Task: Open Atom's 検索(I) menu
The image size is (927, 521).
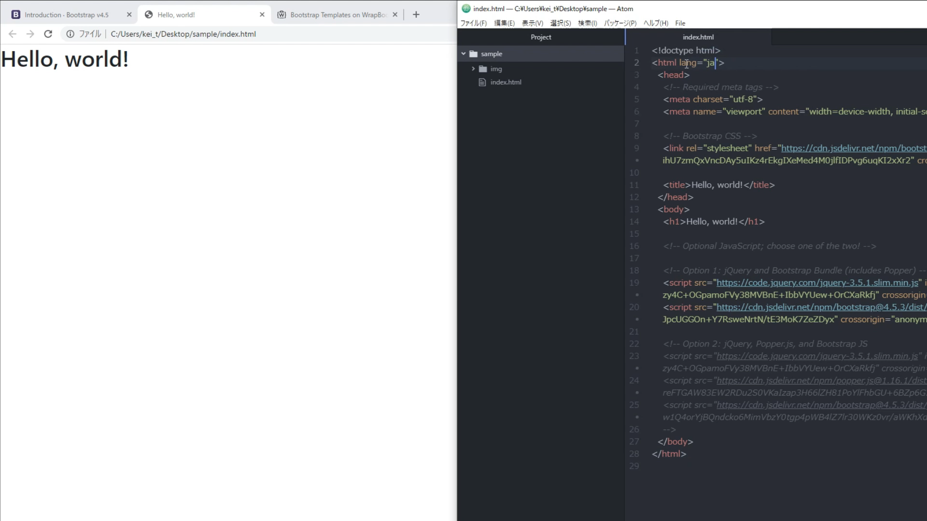Action: [588, 23]
